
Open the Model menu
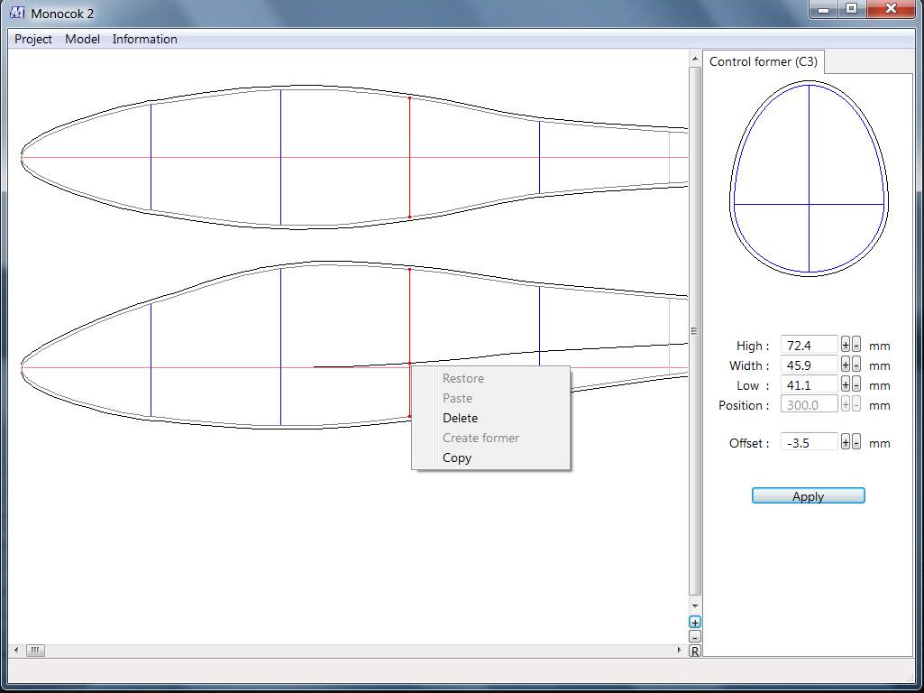pyautogui.click(x=82, y=39)
